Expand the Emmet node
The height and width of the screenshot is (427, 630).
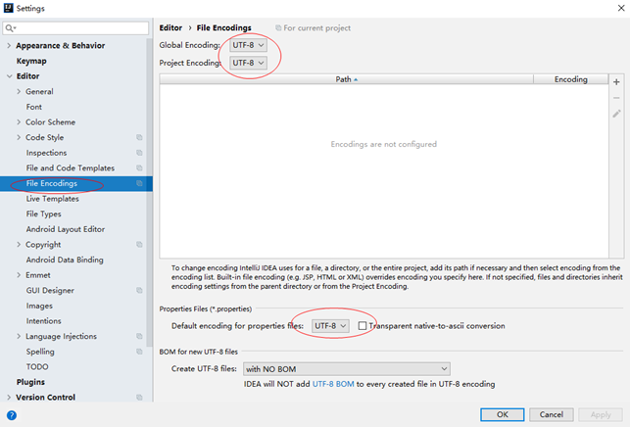click(19, 275)
